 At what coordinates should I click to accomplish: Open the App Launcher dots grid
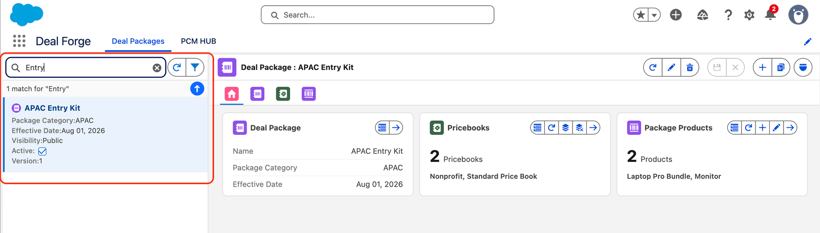click(x=19, y=41)
